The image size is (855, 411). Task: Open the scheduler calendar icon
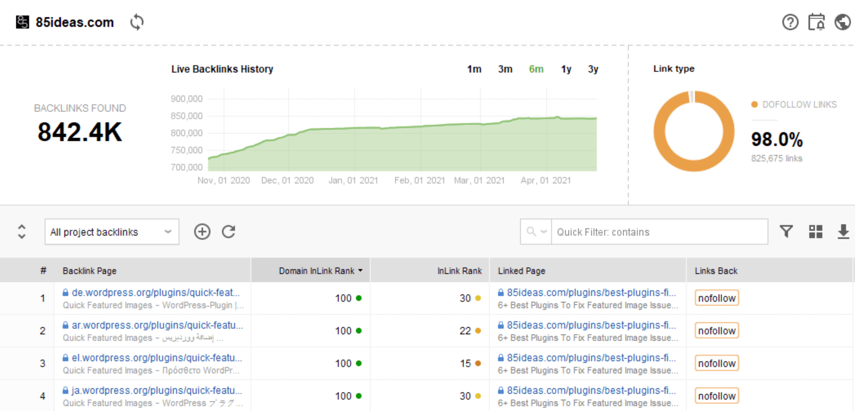pos(816,22)
